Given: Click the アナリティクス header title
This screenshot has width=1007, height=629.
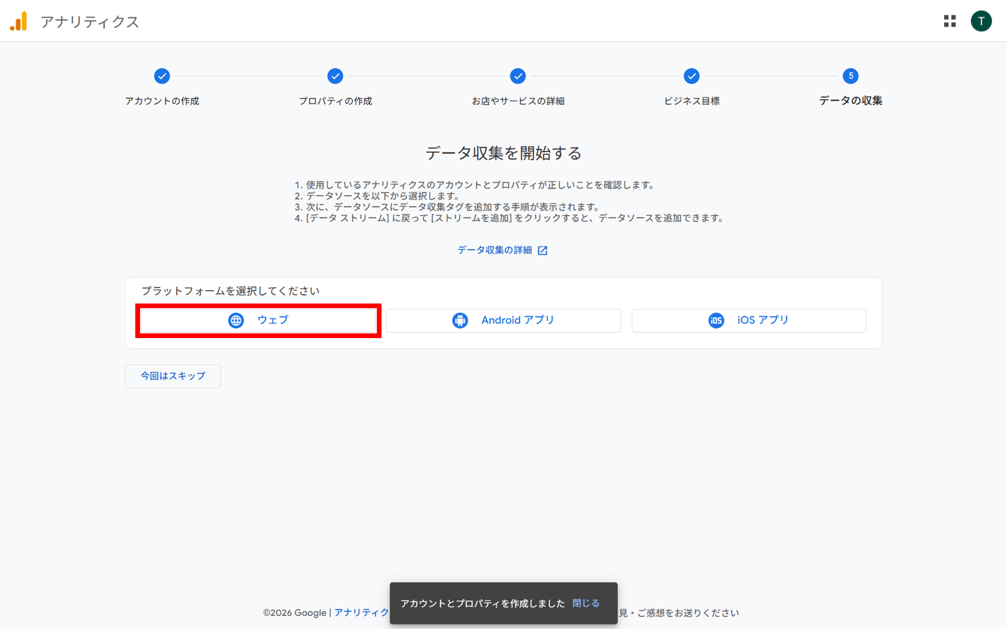Looking at the screenshot, I should click(90, 22).
